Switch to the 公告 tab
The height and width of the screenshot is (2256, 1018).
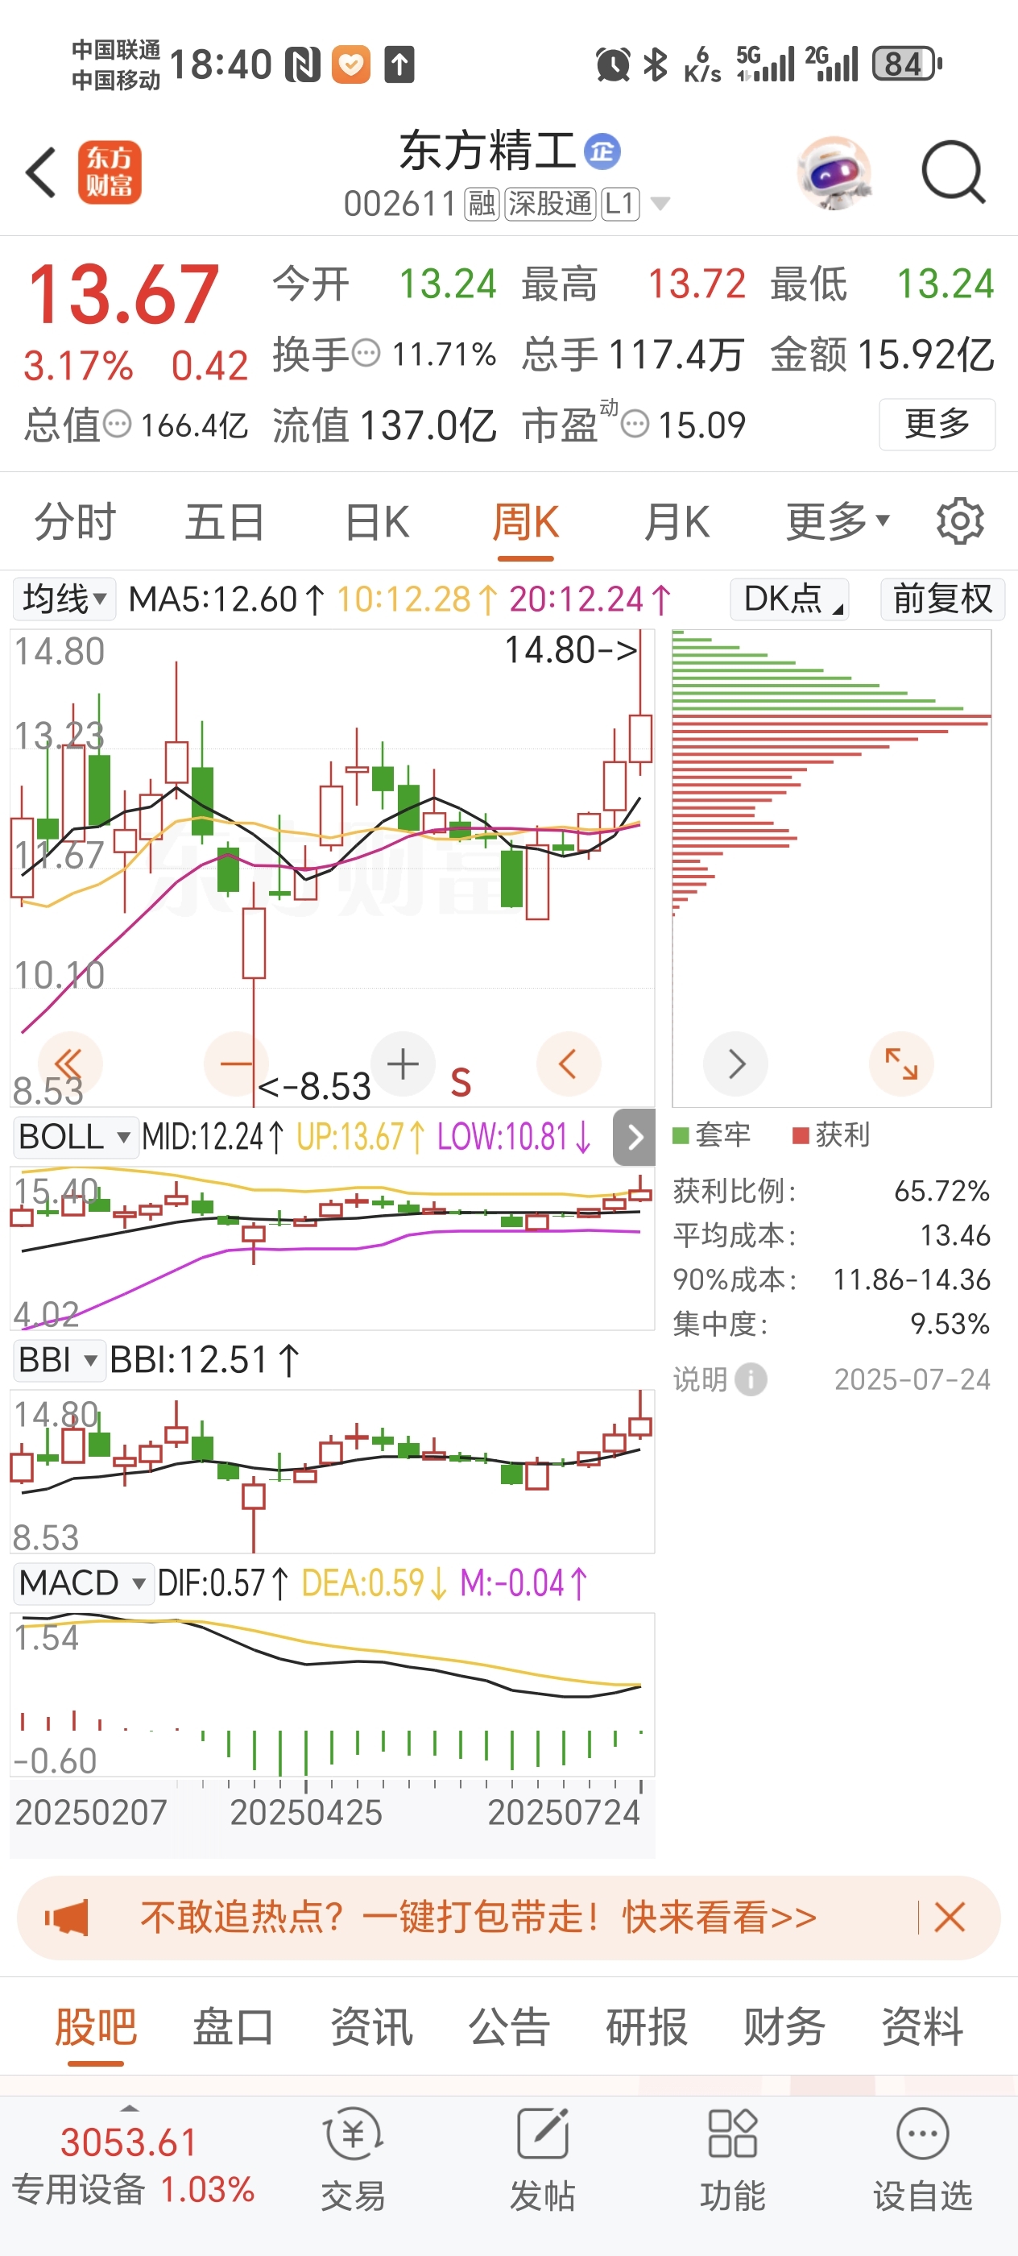click(x=508, y=2027)
